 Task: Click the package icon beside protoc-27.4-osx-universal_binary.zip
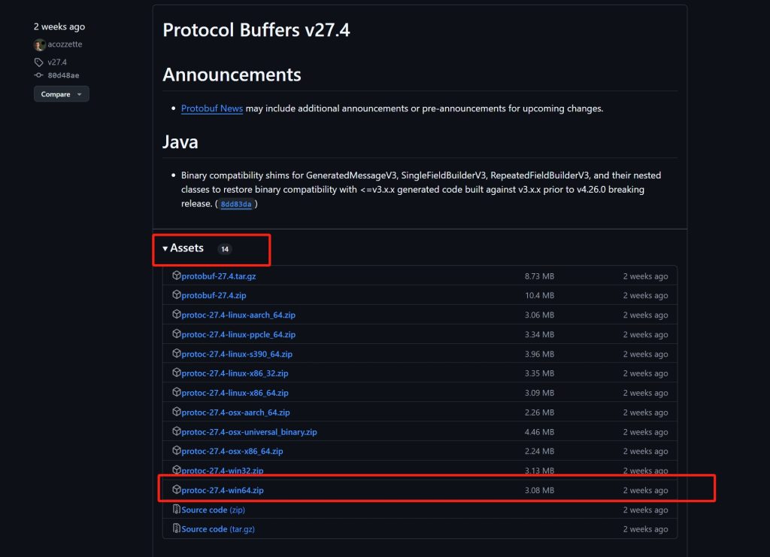(177, 431)
